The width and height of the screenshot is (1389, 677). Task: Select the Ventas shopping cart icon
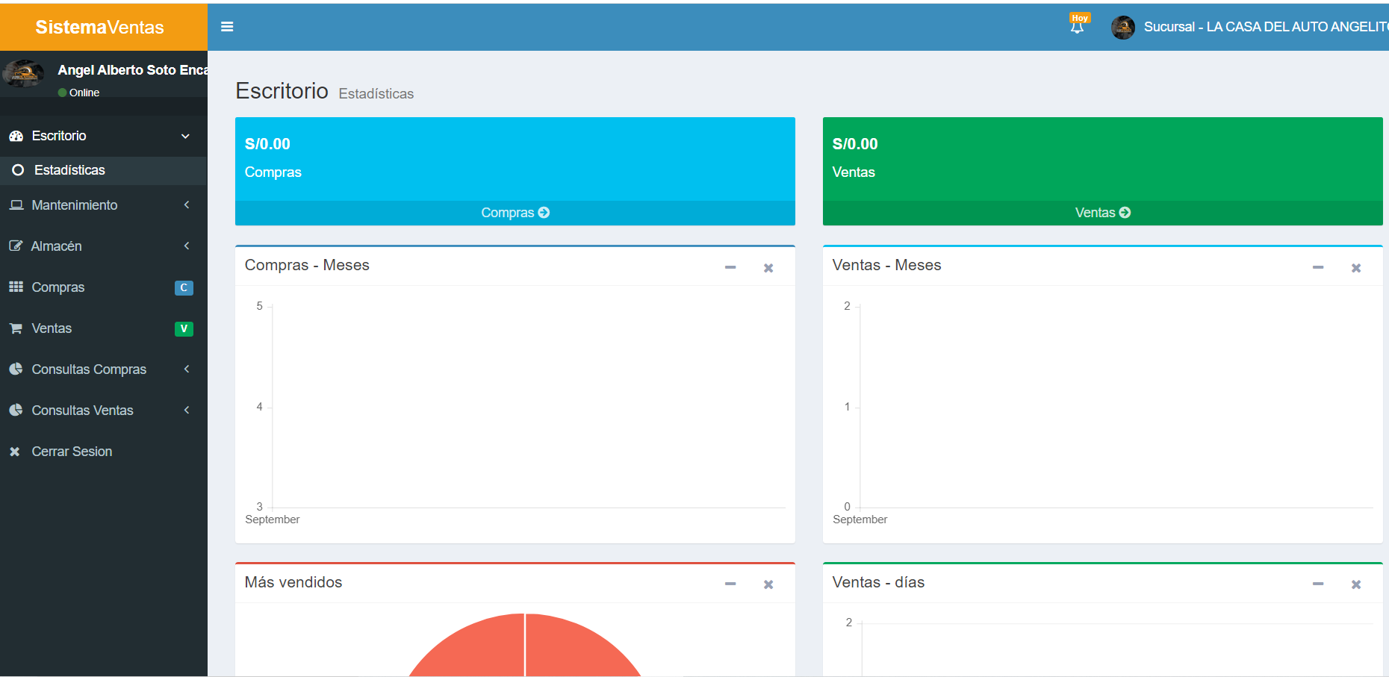tap(16, 328)
